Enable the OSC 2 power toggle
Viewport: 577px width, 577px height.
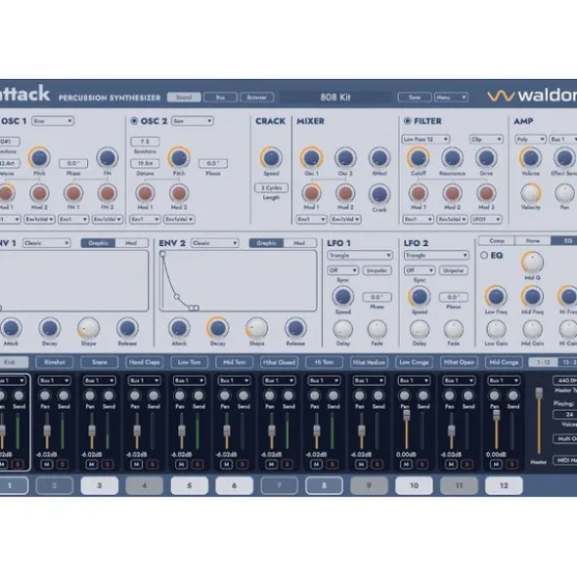(134, 121)
